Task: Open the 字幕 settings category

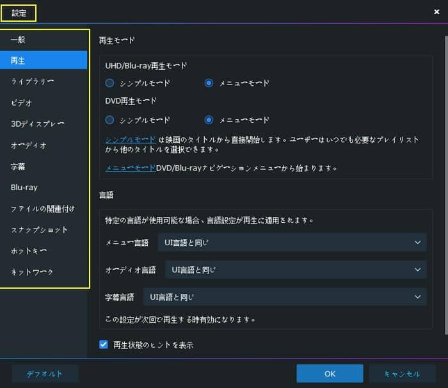Action: point(44,166)
